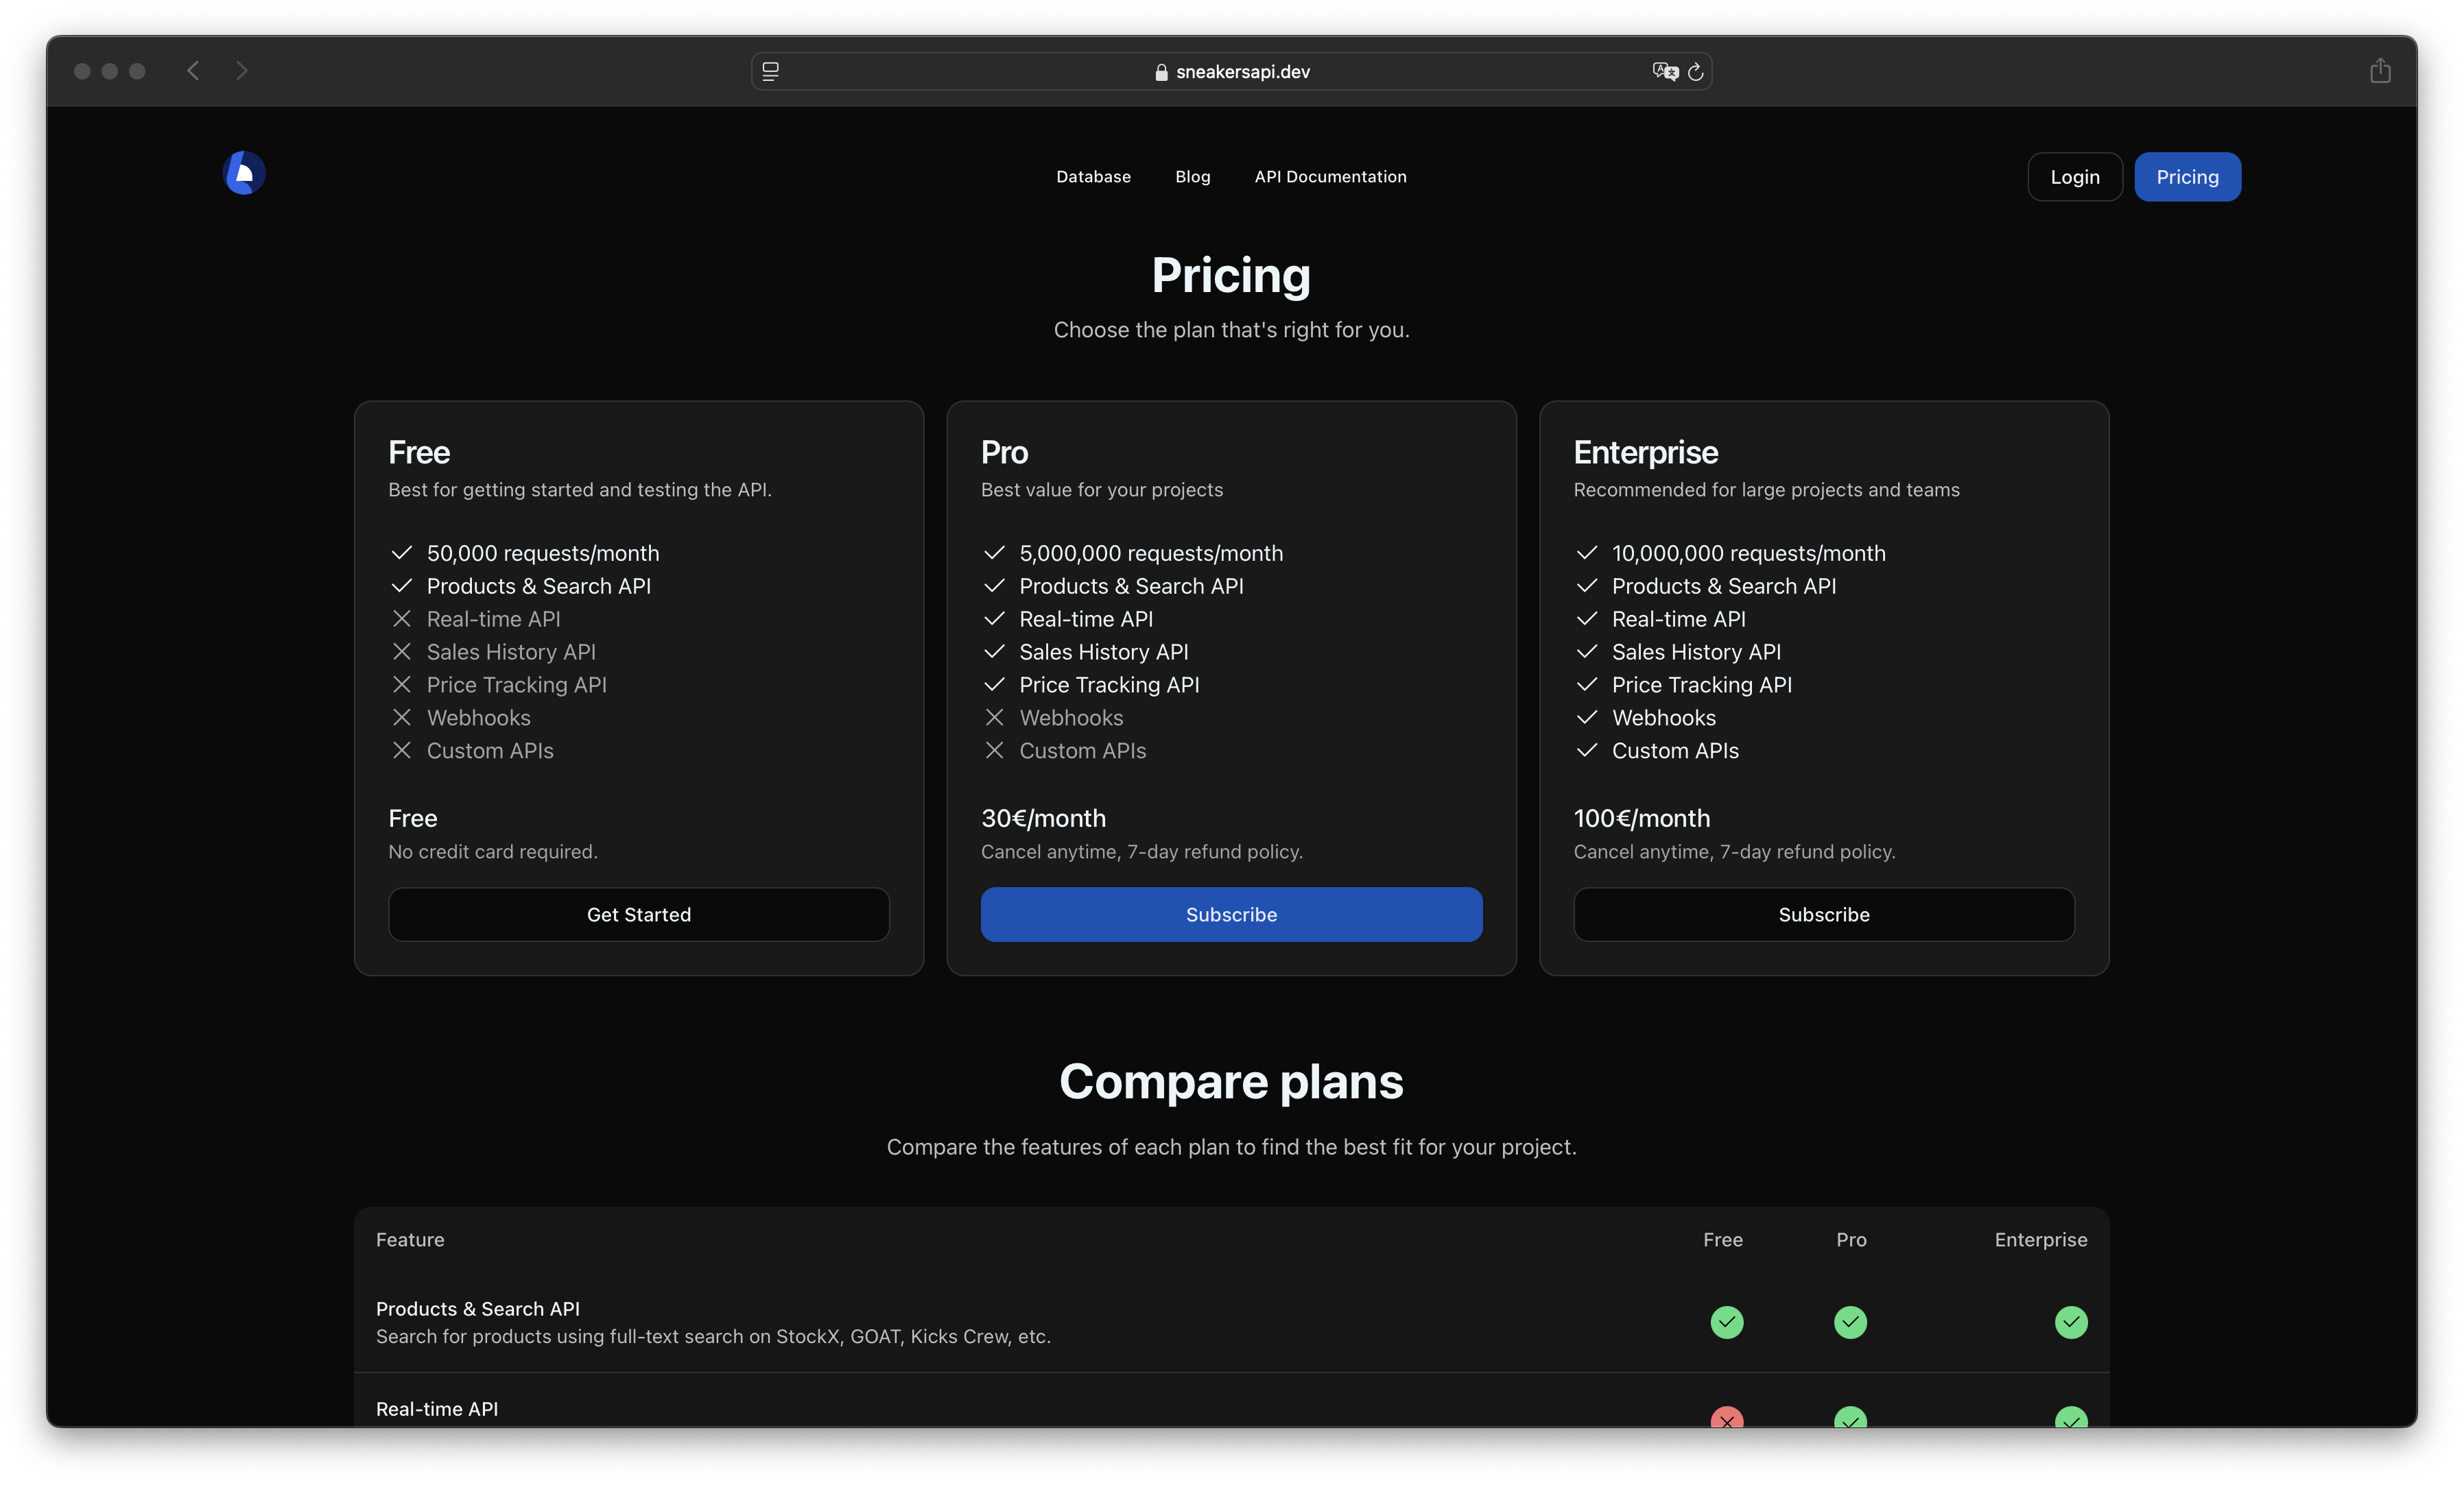Open the share icon in browser toolbar
2464x1485 pixels.
coord(2380,71)
